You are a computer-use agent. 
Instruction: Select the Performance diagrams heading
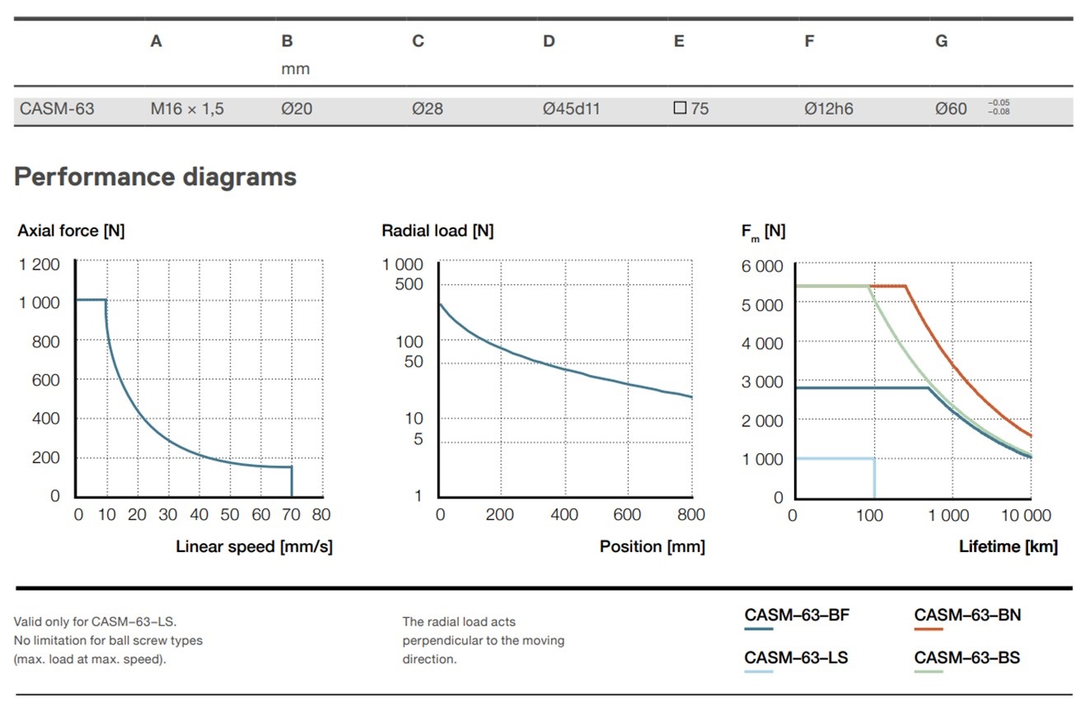pos(155,176)
